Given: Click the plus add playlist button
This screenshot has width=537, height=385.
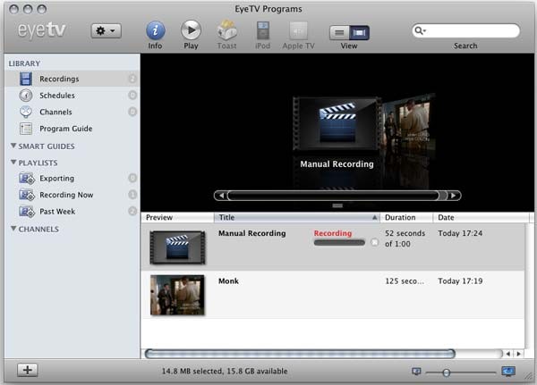Looking at the screenshot, I should click(x=28, y=370).
